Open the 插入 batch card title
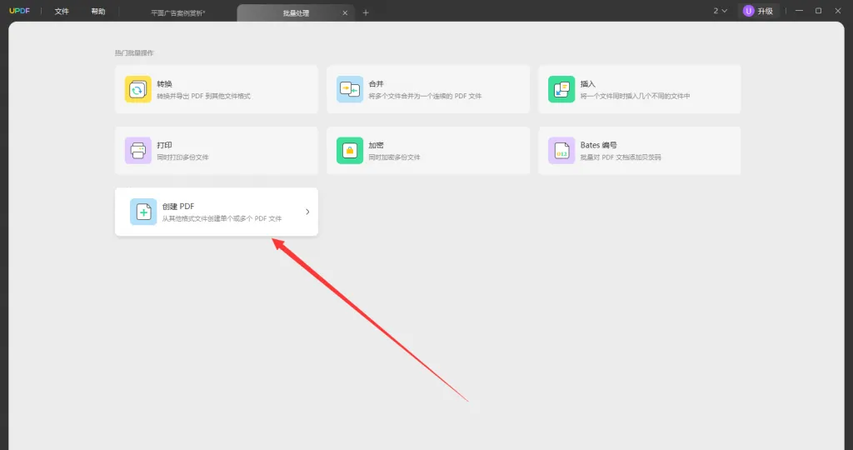Screen dimensions: 853x450 point(588,84)
